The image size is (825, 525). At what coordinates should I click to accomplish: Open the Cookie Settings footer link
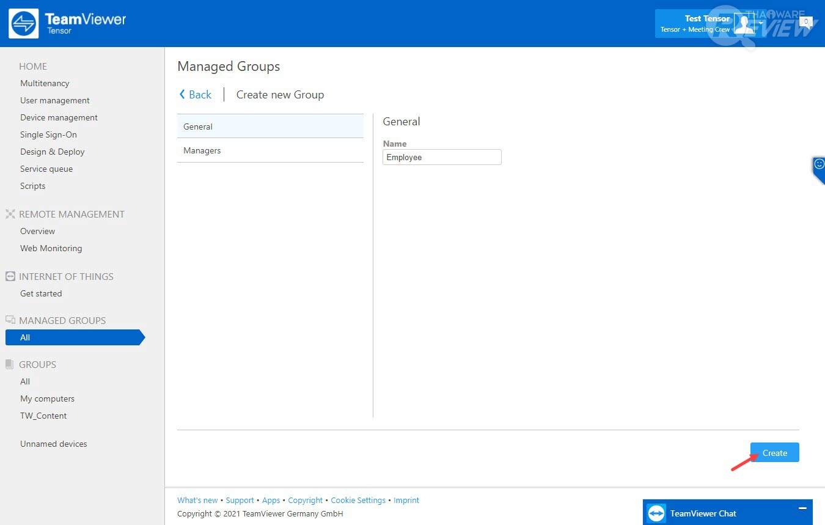358,500
